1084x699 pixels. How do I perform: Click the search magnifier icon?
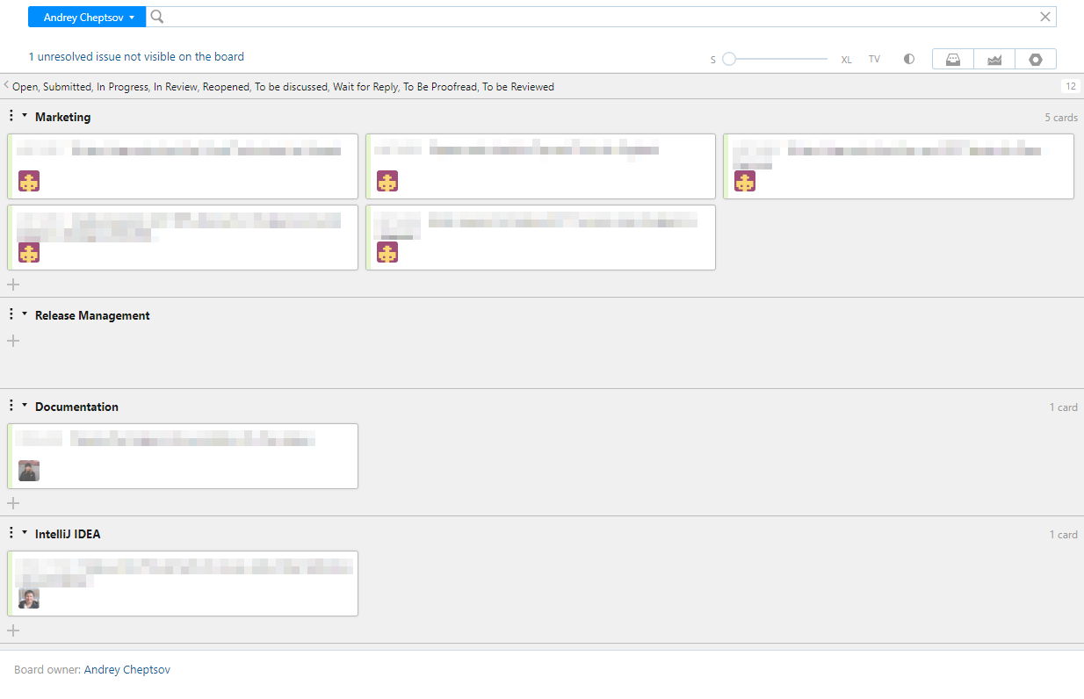tap(157, 17)
